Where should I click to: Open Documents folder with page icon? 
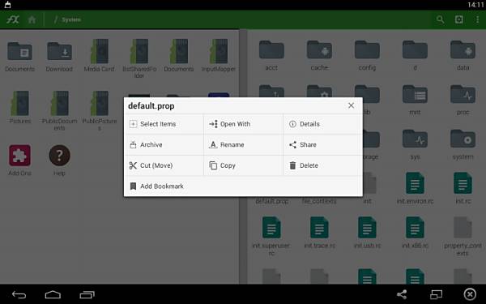point(19,57)
